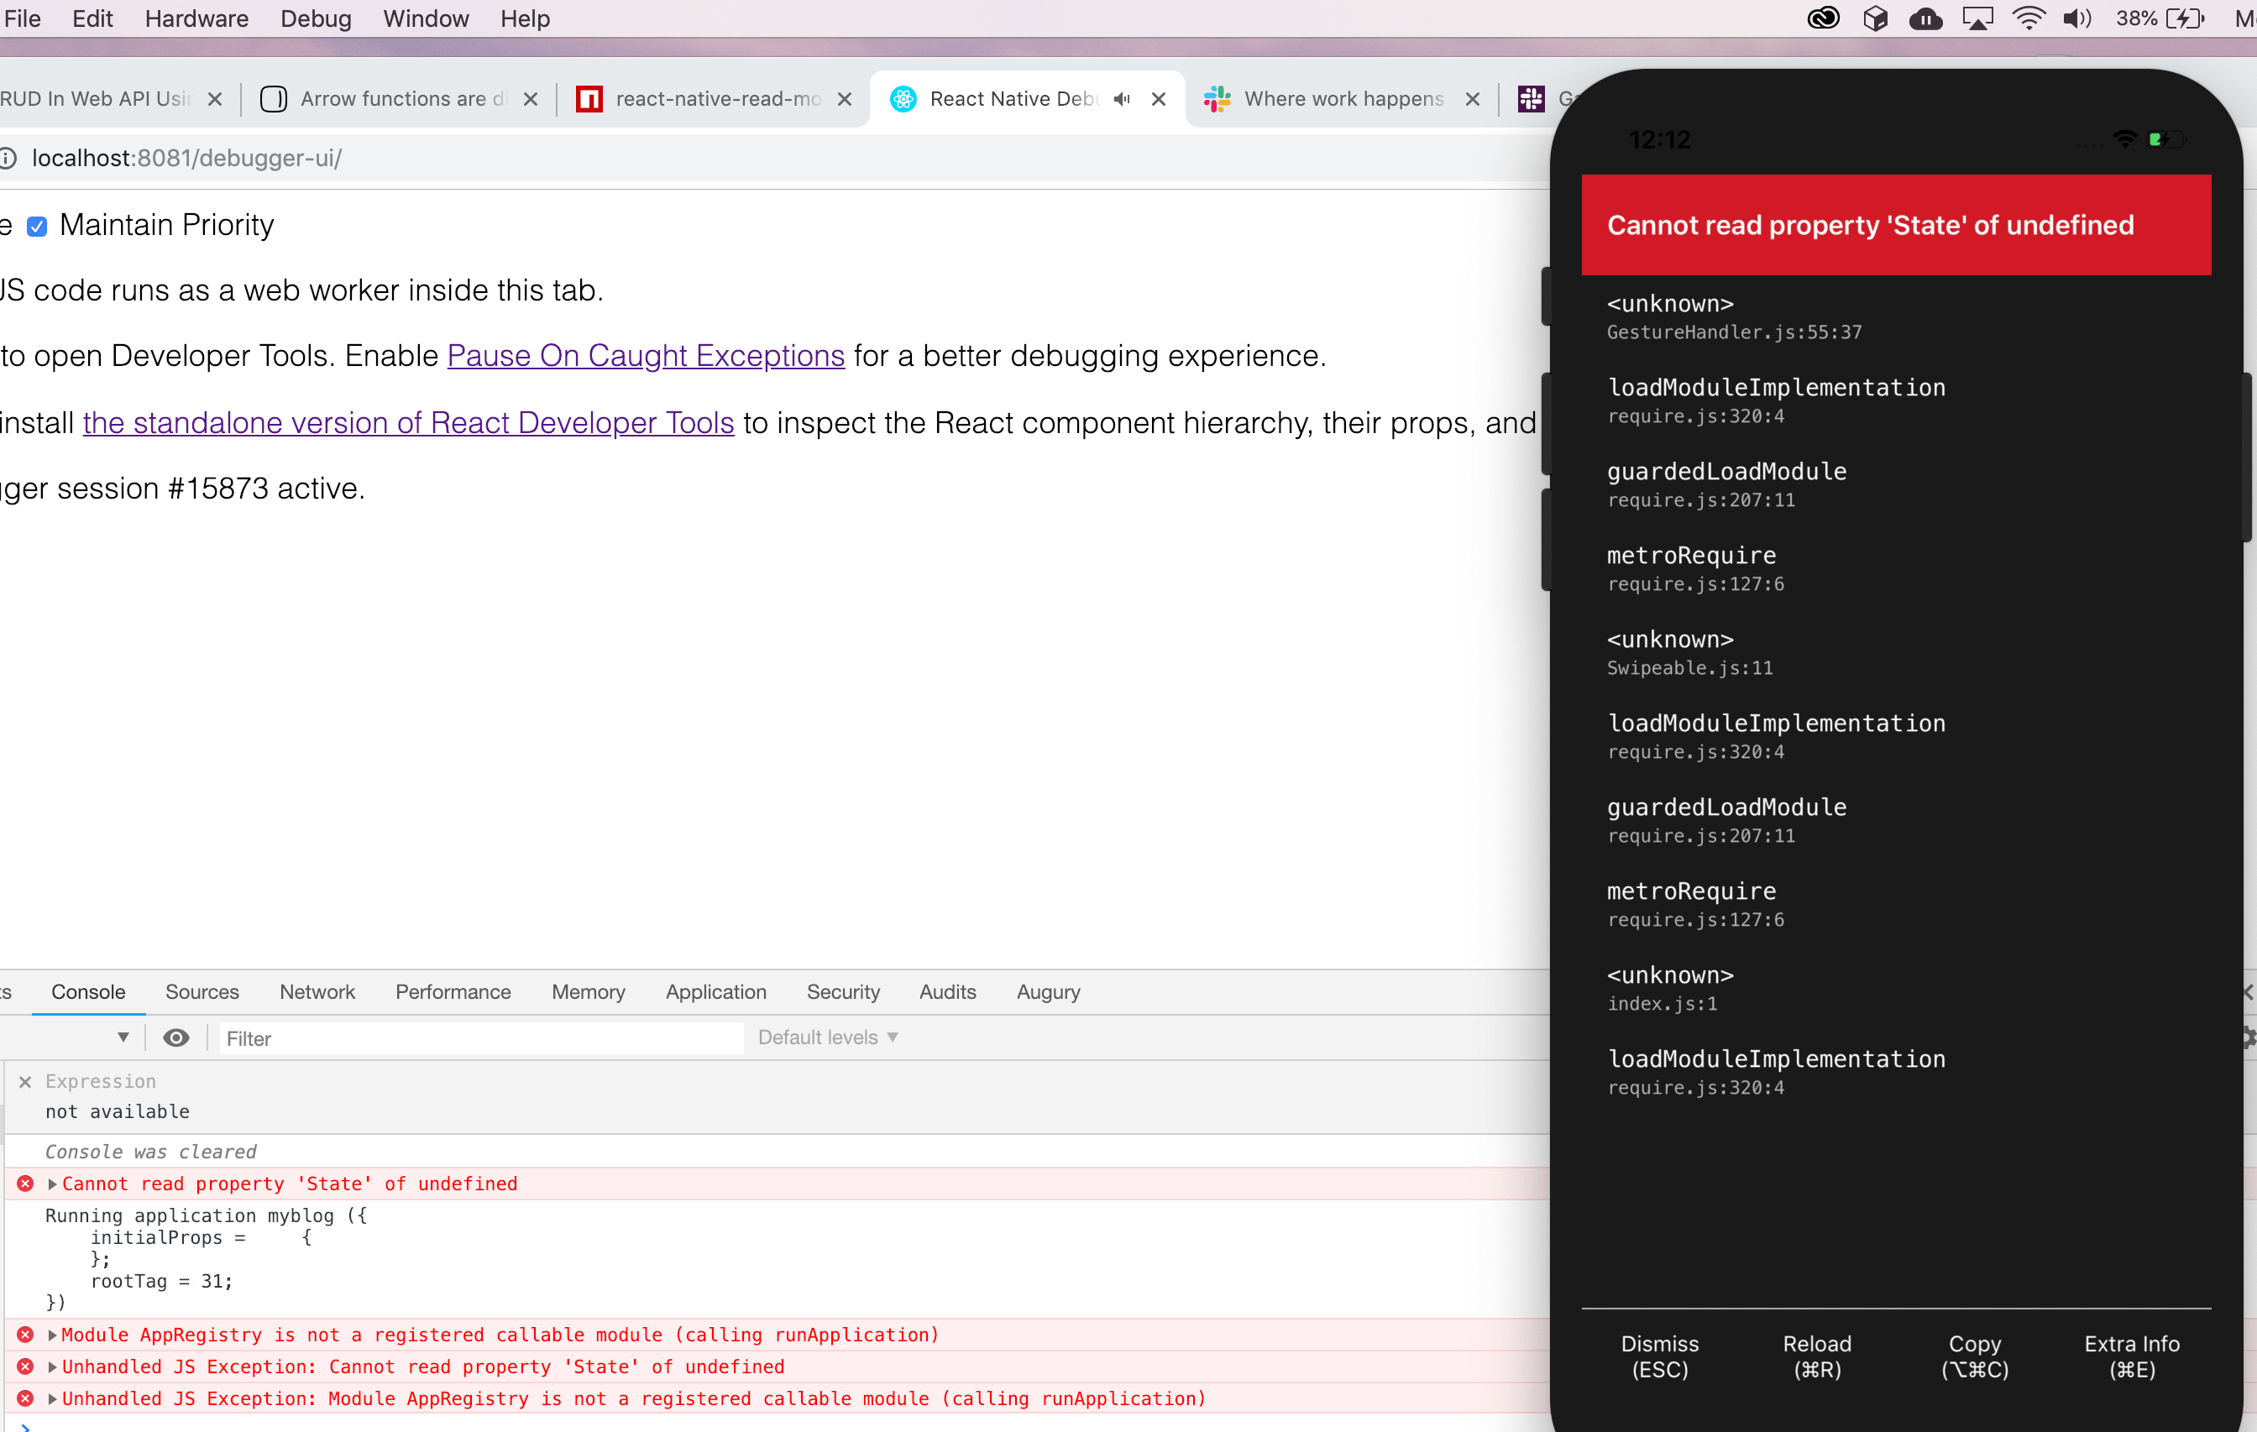The height and width of the screenshot is (1432, 2257).
Task: Click the React logo on React Native Debugger tab
Action: [902, 98]
